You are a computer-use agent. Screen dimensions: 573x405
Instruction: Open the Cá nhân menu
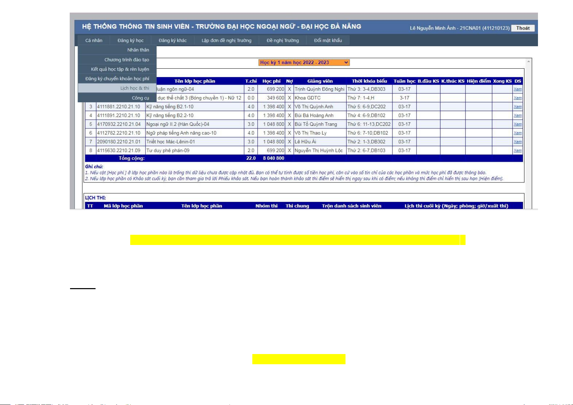coord(94,40)
